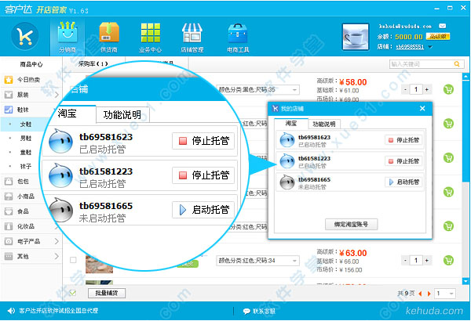Open the page number dropdown at bottom right

tap(445, 293)
